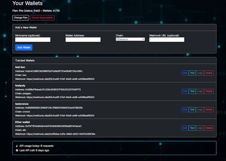Edit the test bsc wallet
Viewport: 226px width, 161px height.
click(185, 73)
